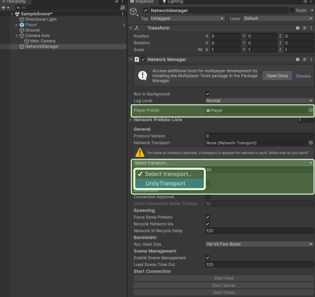Screen dimensions: 315x297
Task: Open Network Manager component context menu
Action: click(x=311, y=60)
